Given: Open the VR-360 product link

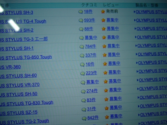Looking at the screenshot, I should tap(10, 67).
